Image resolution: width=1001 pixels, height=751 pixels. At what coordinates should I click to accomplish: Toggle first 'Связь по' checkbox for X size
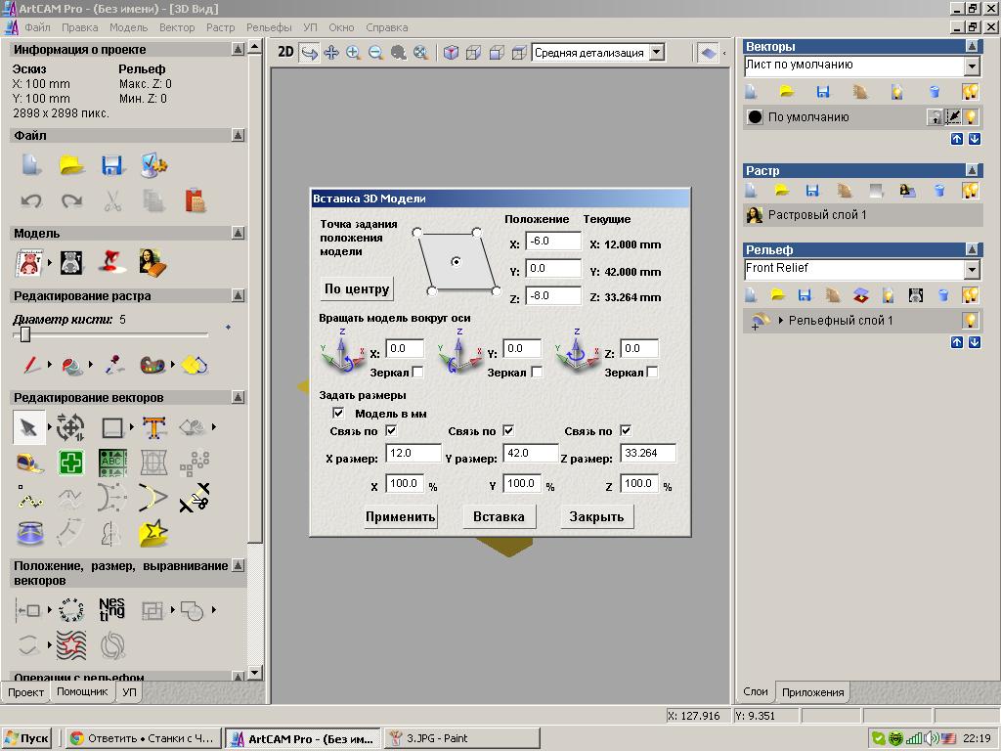(391, 430)
